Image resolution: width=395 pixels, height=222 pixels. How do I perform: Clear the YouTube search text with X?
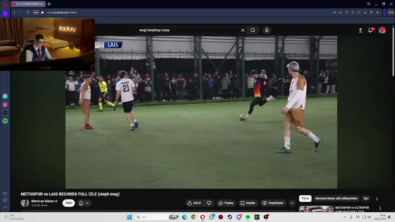[x=243, y=30]
